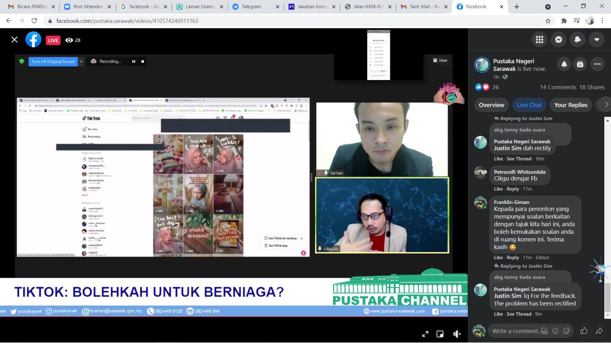Go forward in browser history
Image resolution: width=611 pixels, height=343 pixels.
tap(21, 21)
